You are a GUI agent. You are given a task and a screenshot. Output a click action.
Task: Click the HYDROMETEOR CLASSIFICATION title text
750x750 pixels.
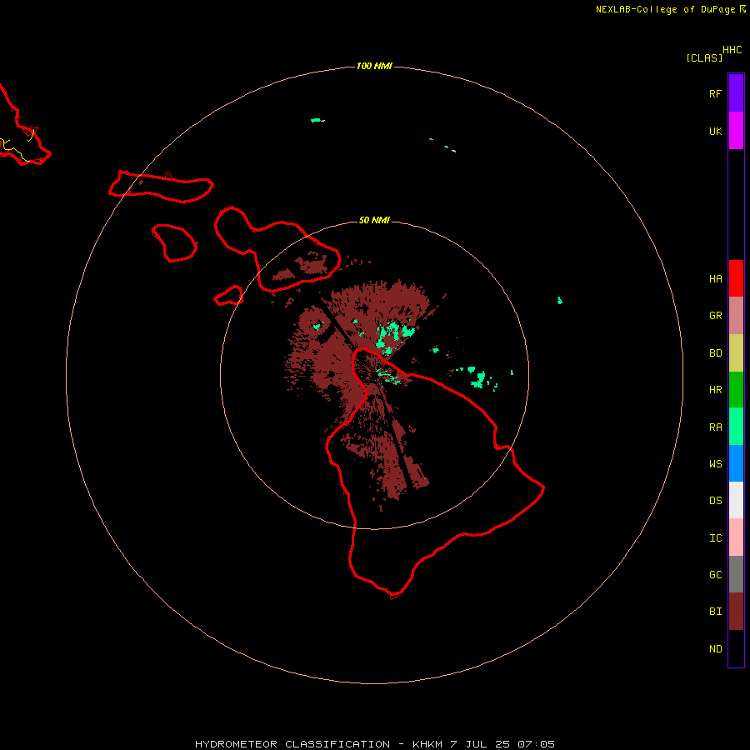point(292,744)
